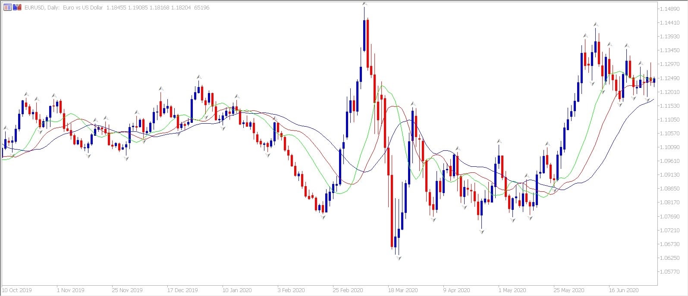Click the '25 Nov 2019' date label
688x296 pixels.
pyautogui.click(x=127, y=290)
